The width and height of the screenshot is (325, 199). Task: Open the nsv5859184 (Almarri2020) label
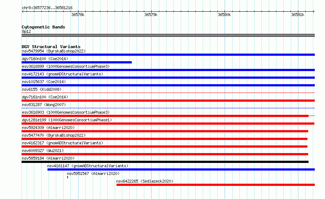coord(48,158)
